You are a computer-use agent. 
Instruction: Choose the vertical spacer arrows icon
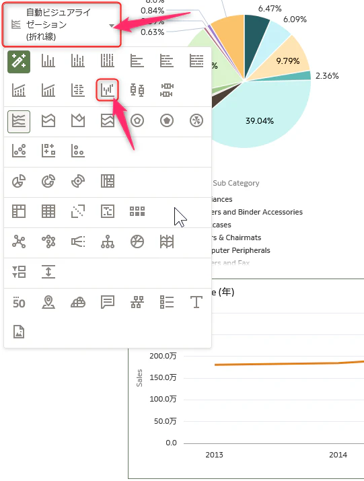[x=48, y=272]
